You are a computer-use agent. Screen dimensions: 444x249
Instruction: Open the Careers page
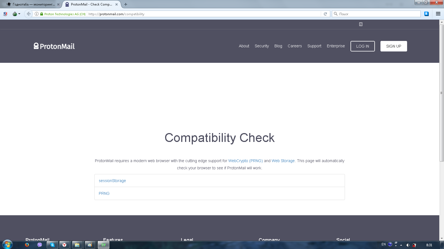pos(295,46)
